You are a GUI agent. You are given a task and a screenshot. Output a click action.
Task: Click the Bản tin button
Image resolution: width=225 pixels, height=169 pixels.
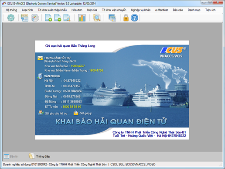point(11,156)
